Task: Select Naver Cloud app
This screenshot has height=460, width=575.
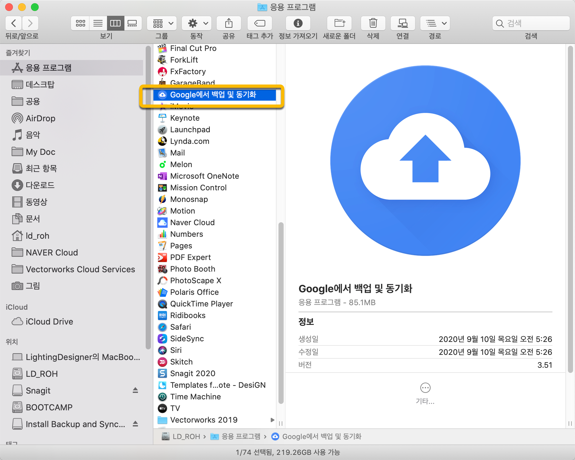Action: tap(215, 223)
